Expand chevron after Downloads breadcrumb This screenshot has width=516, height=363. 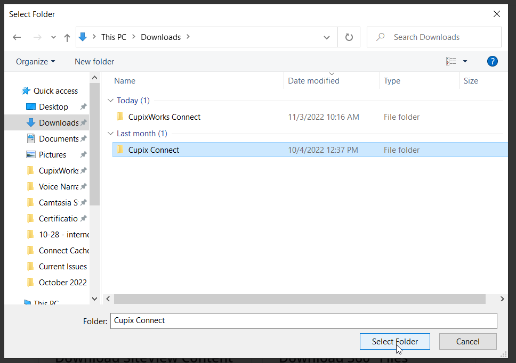click(x=188, y=37)
